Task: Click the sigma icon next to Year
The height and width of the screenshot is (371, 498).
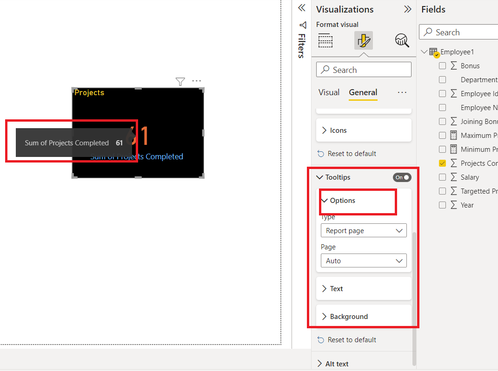Action: click(x=454, y=205)
